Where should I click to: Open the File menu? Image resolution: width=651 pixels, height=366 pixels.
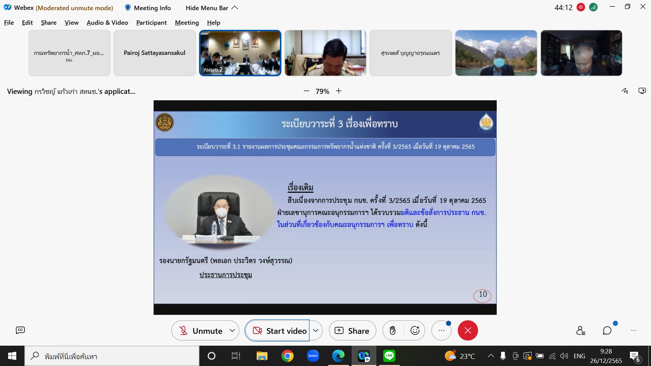tap(9, 23)
